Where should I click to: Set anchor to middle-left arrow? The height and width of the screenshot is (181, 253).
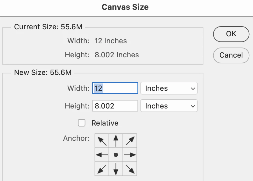(x=102, y=155)
